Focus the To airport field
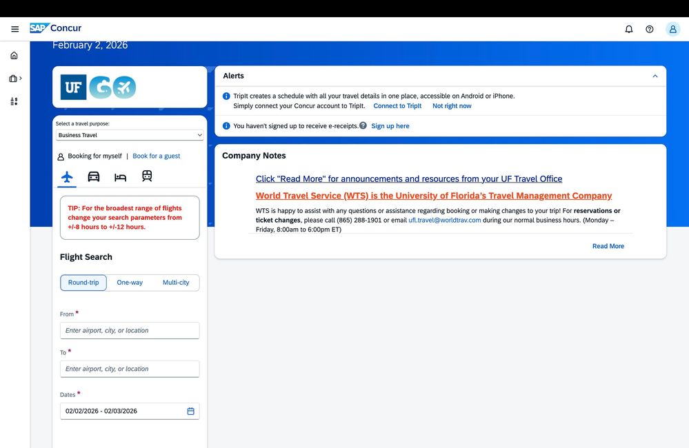This screenshot has height=448, width=689. (130, 369)
